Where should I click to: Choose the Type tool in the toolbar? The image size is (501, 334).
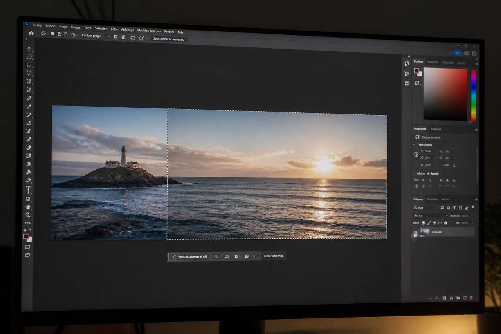tap(29, 190)
